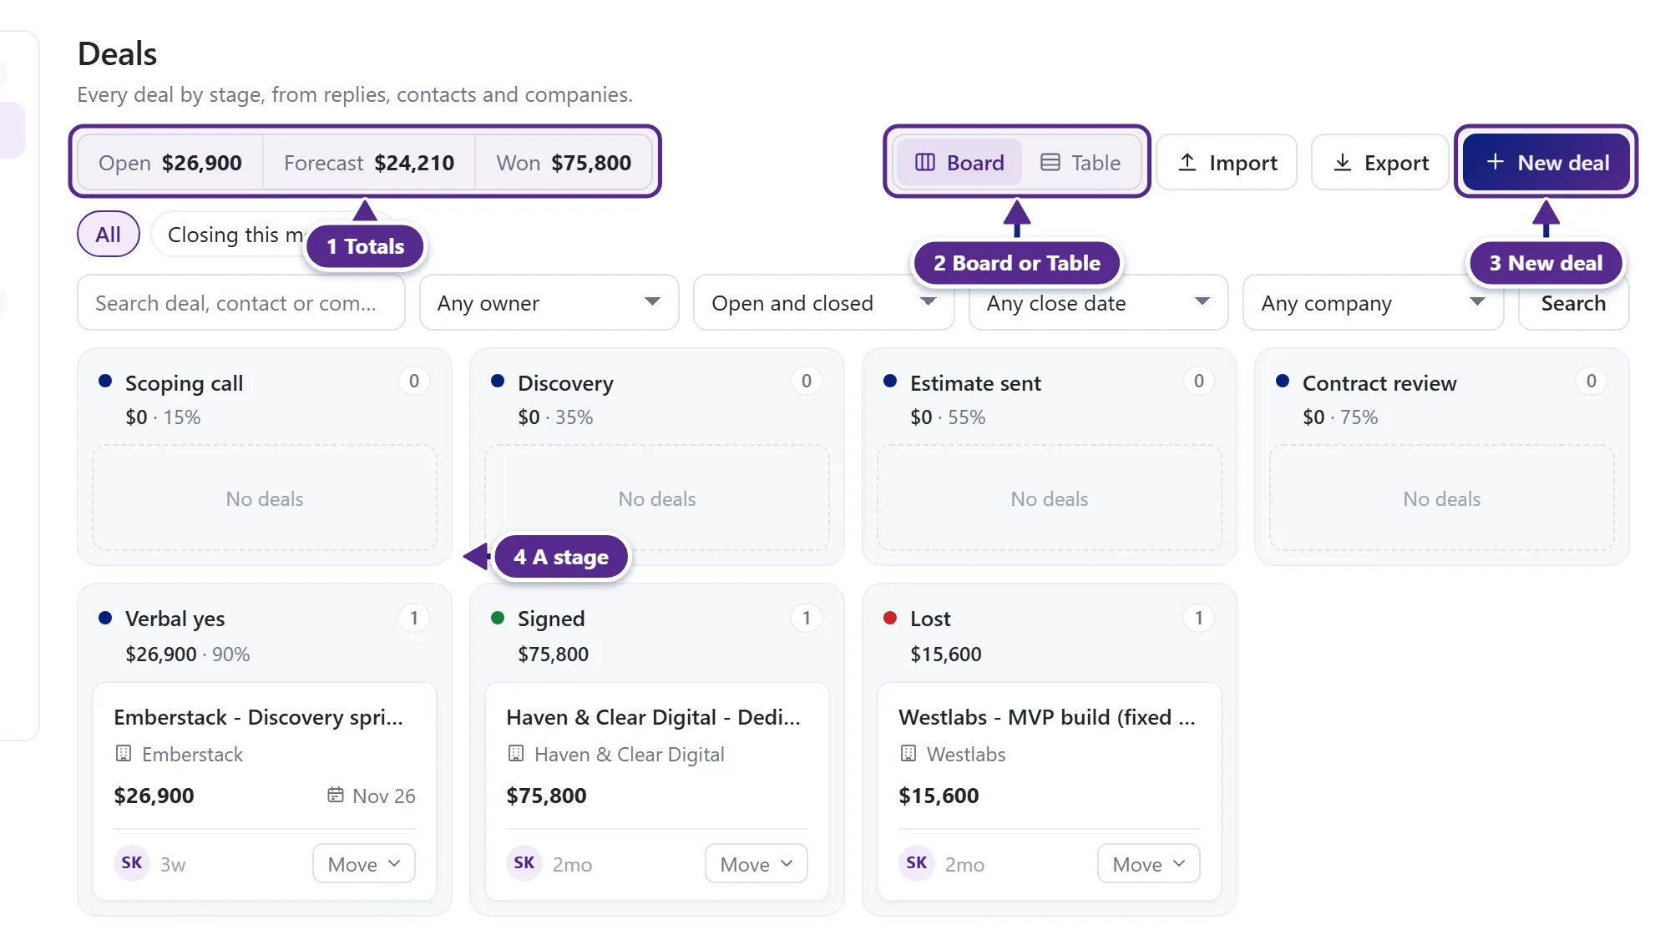Switch to Table view
This screenshot has width=1670, height=935.
1080,163
